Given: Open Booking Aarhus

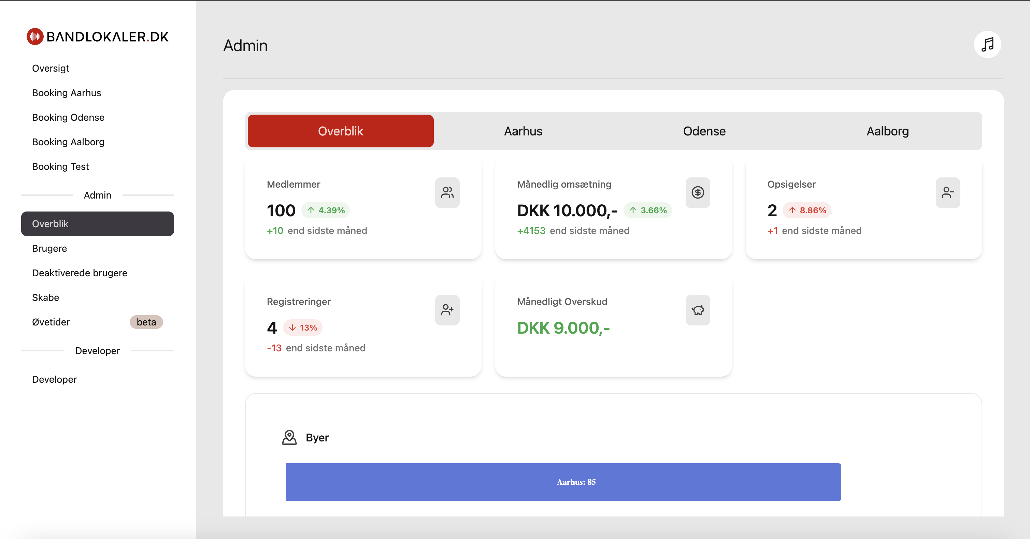Looking at the screenshot, I should point(66,93).
